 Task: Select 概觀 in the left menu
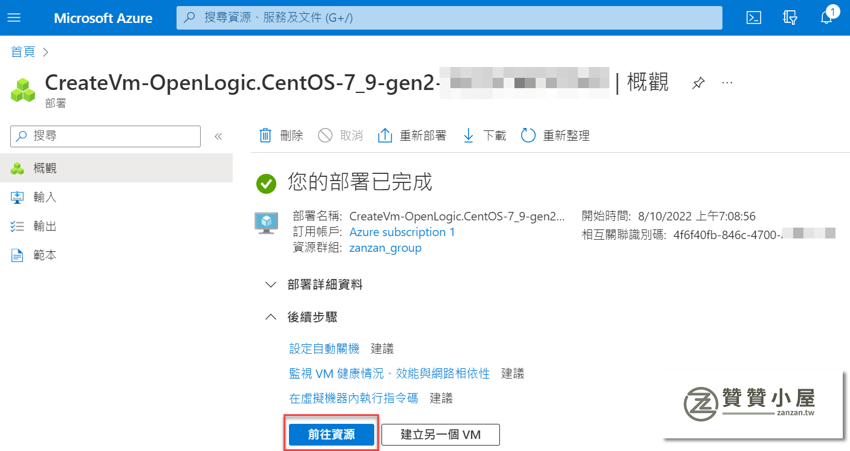(116, 168)
